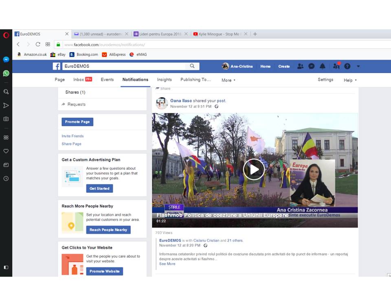Expand the More dropdown
Screen dimensions: 391x293
[x=228, y=80]
